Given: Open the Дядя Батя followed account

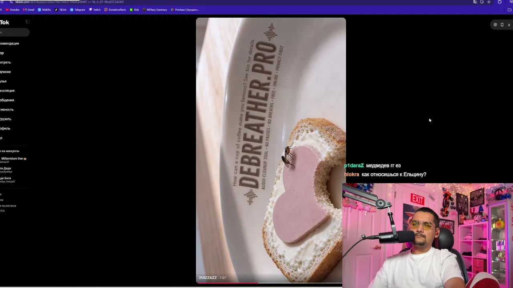Looking at the screenshot, I should point(8,180).
